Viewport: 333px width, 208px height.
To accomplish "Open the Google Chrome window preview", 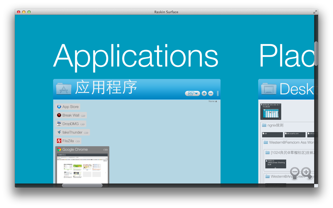I will click(x=82, y=168).
